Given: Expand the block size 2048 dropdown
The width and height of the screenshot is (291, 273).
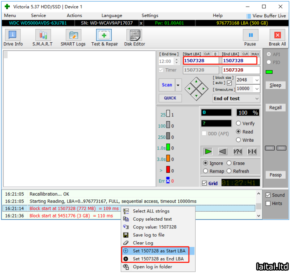Looking at the screenshot, I should pyautogui.click(x=256, y=80).
